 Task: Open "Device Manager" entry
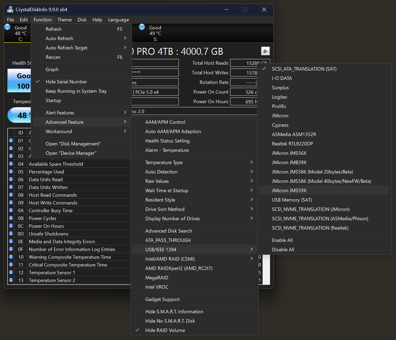81,153
